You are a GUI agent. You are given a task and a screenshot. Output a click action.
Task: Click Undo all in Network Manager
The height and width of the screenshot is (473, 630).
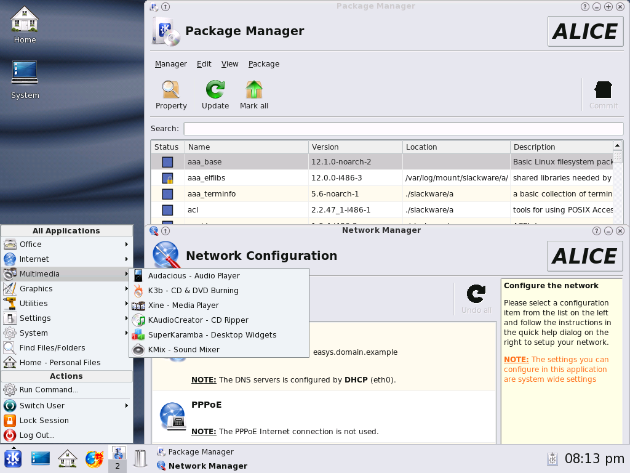pos(476,299)
